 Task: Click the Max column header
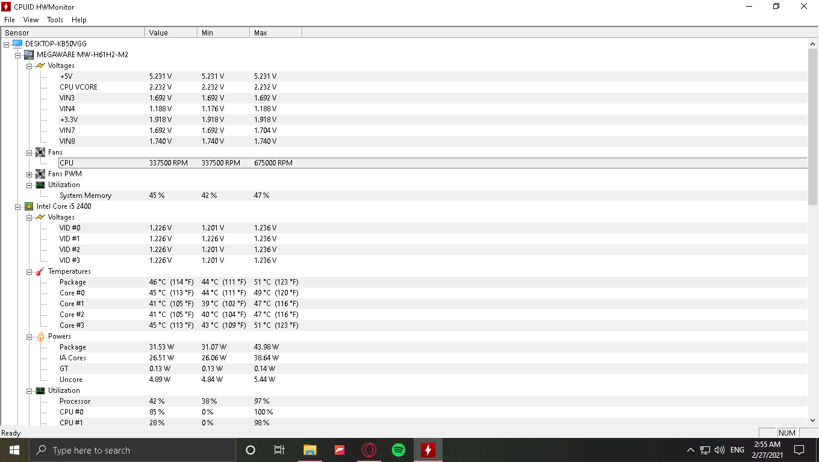coord(276,32)
